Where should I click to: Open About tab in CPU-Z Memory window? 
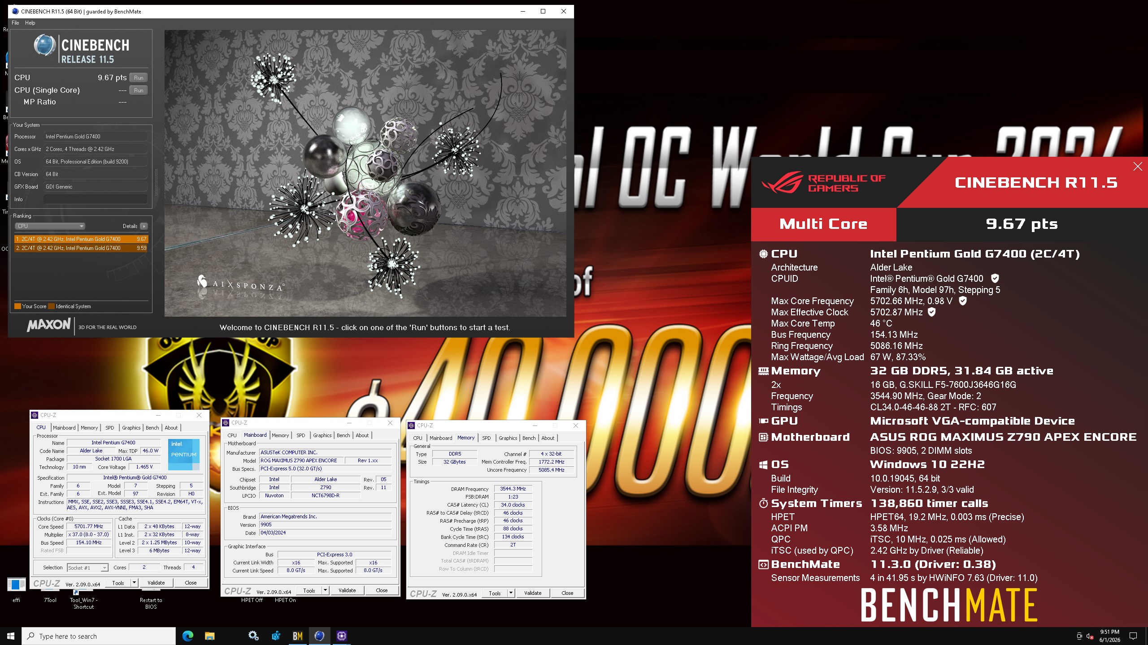[548, 438]
